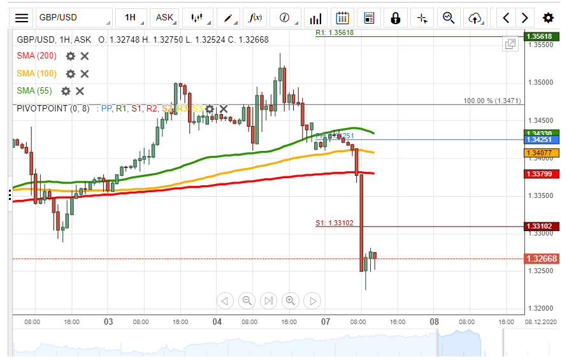Image resolution: width=569 pixels, height=361 pixels.
Task: Jump to latest candle button
Action: tap(269, 301)
